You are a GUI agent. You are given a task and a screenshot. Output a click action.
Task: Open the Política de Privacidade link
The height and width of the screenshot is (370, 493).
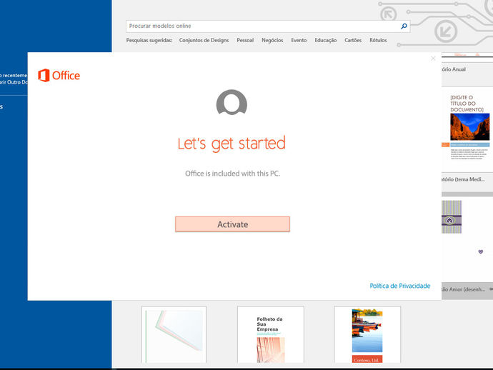point(400,286)
